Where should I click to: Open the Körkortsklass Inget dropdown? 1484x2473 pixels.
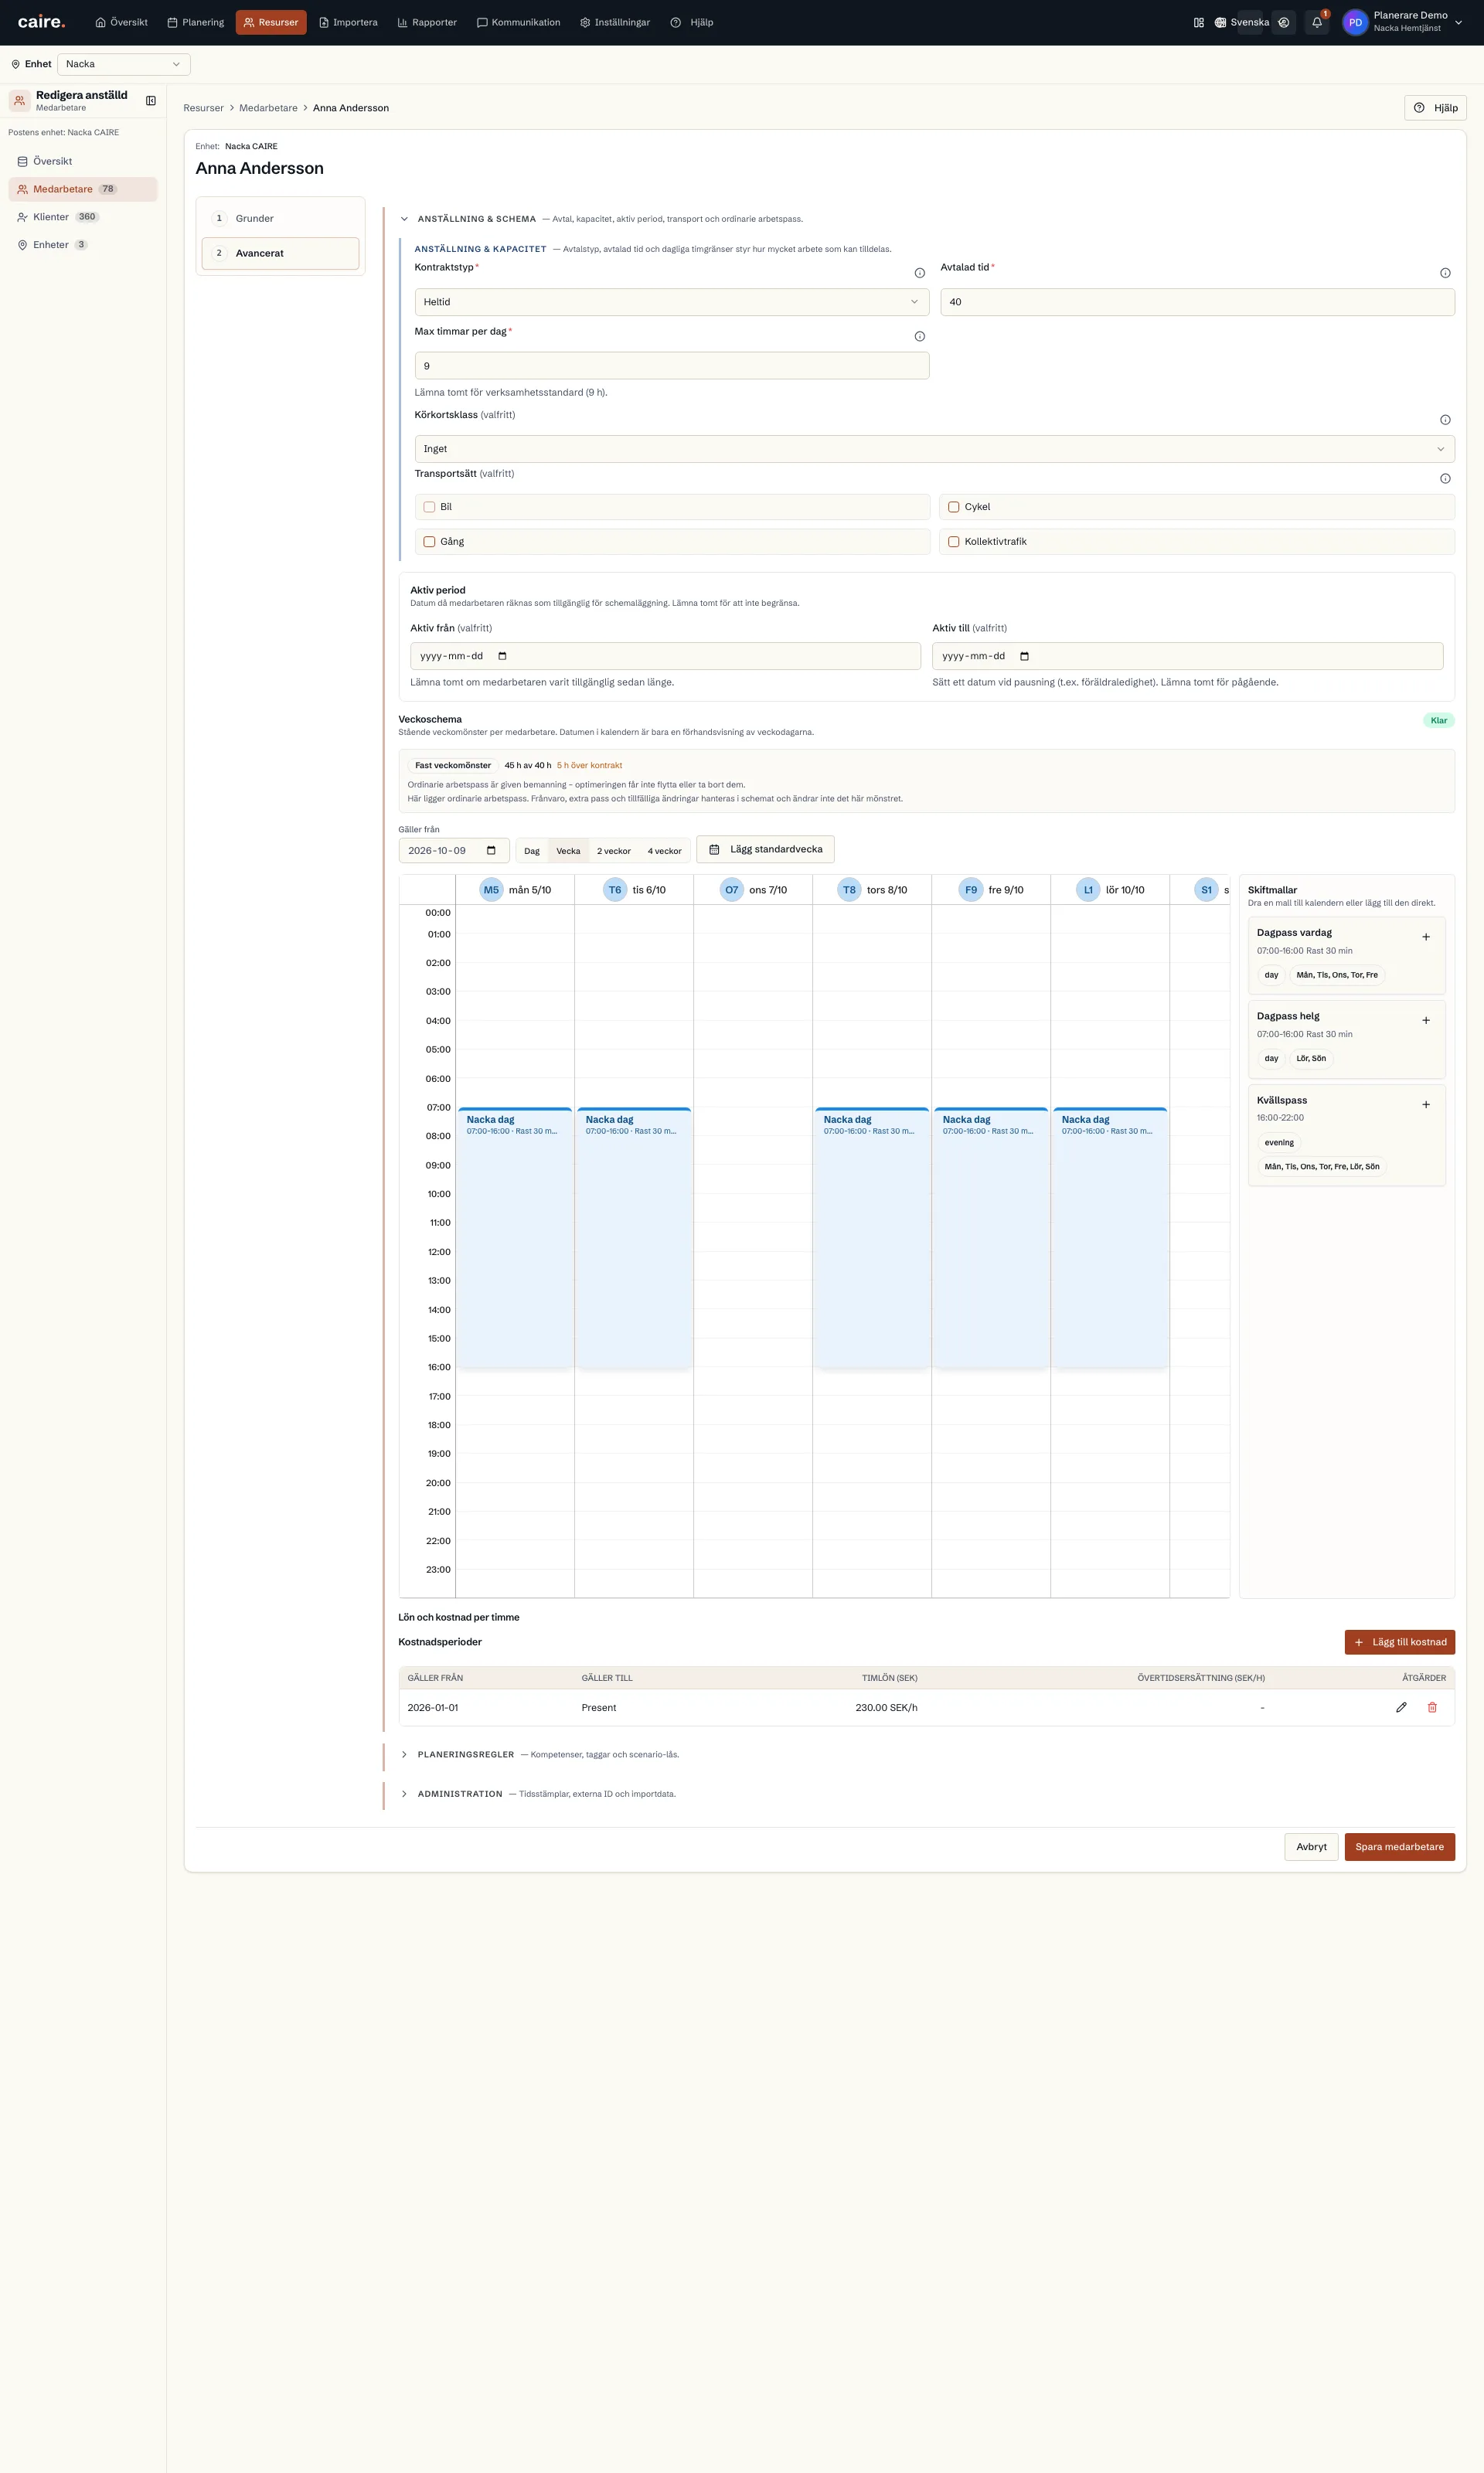[x=934, y=449]
